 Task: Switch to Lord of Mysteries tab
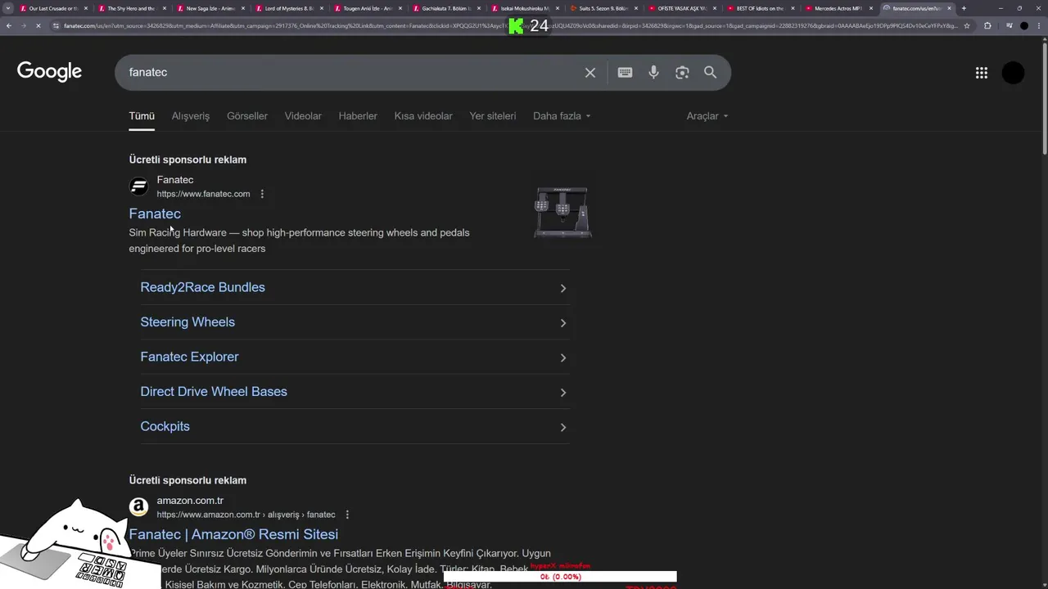click(x=289, y=8)
